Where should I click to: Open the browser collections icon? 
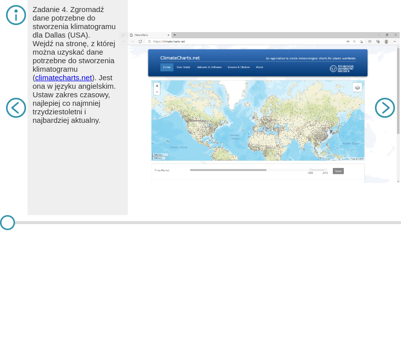coord(378,42)
